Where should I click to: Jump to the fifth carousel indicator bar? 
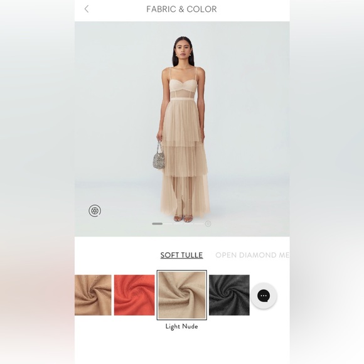click(199, 224)
